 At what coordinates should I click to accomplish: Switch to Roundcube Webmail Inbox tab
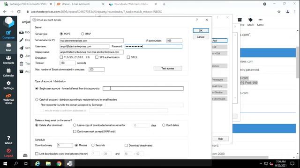pos(133,4)
